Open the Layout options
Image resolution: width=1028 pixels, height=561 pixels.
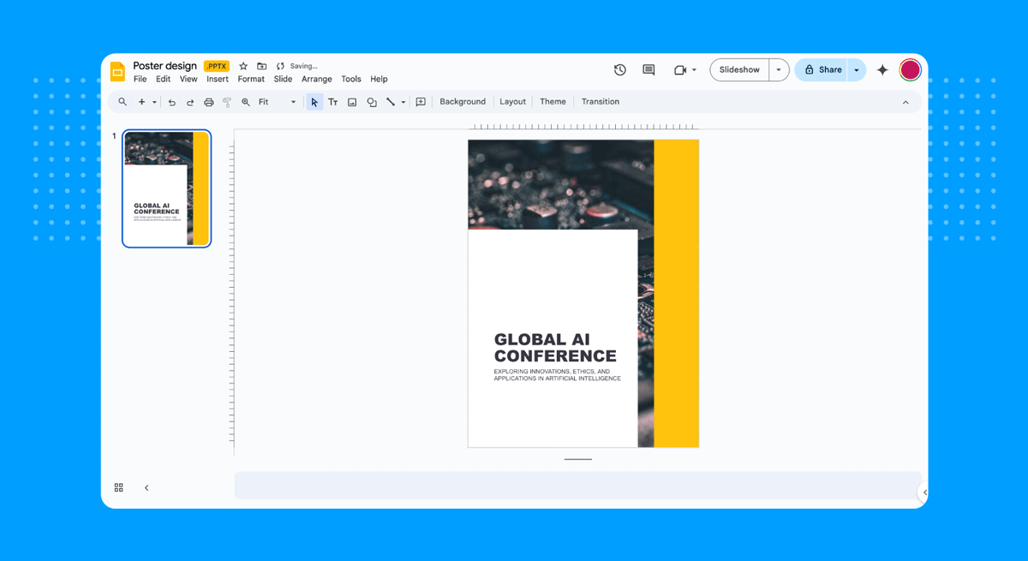tap(512, 102)
